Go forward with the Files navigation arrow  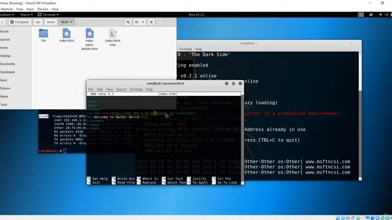tap(2, 22)
